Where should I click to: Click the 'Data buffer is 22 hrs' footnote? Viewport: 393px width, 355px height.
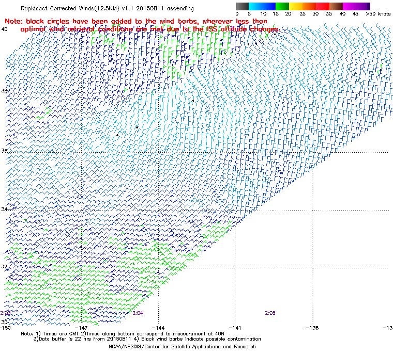coord(147,339)
